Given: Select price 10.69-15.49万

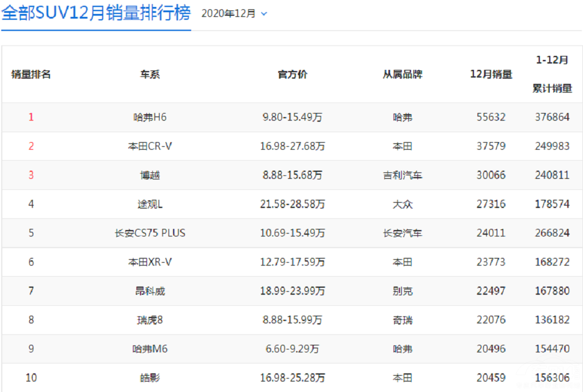Looking at the screenshot, I should (292, 233).
